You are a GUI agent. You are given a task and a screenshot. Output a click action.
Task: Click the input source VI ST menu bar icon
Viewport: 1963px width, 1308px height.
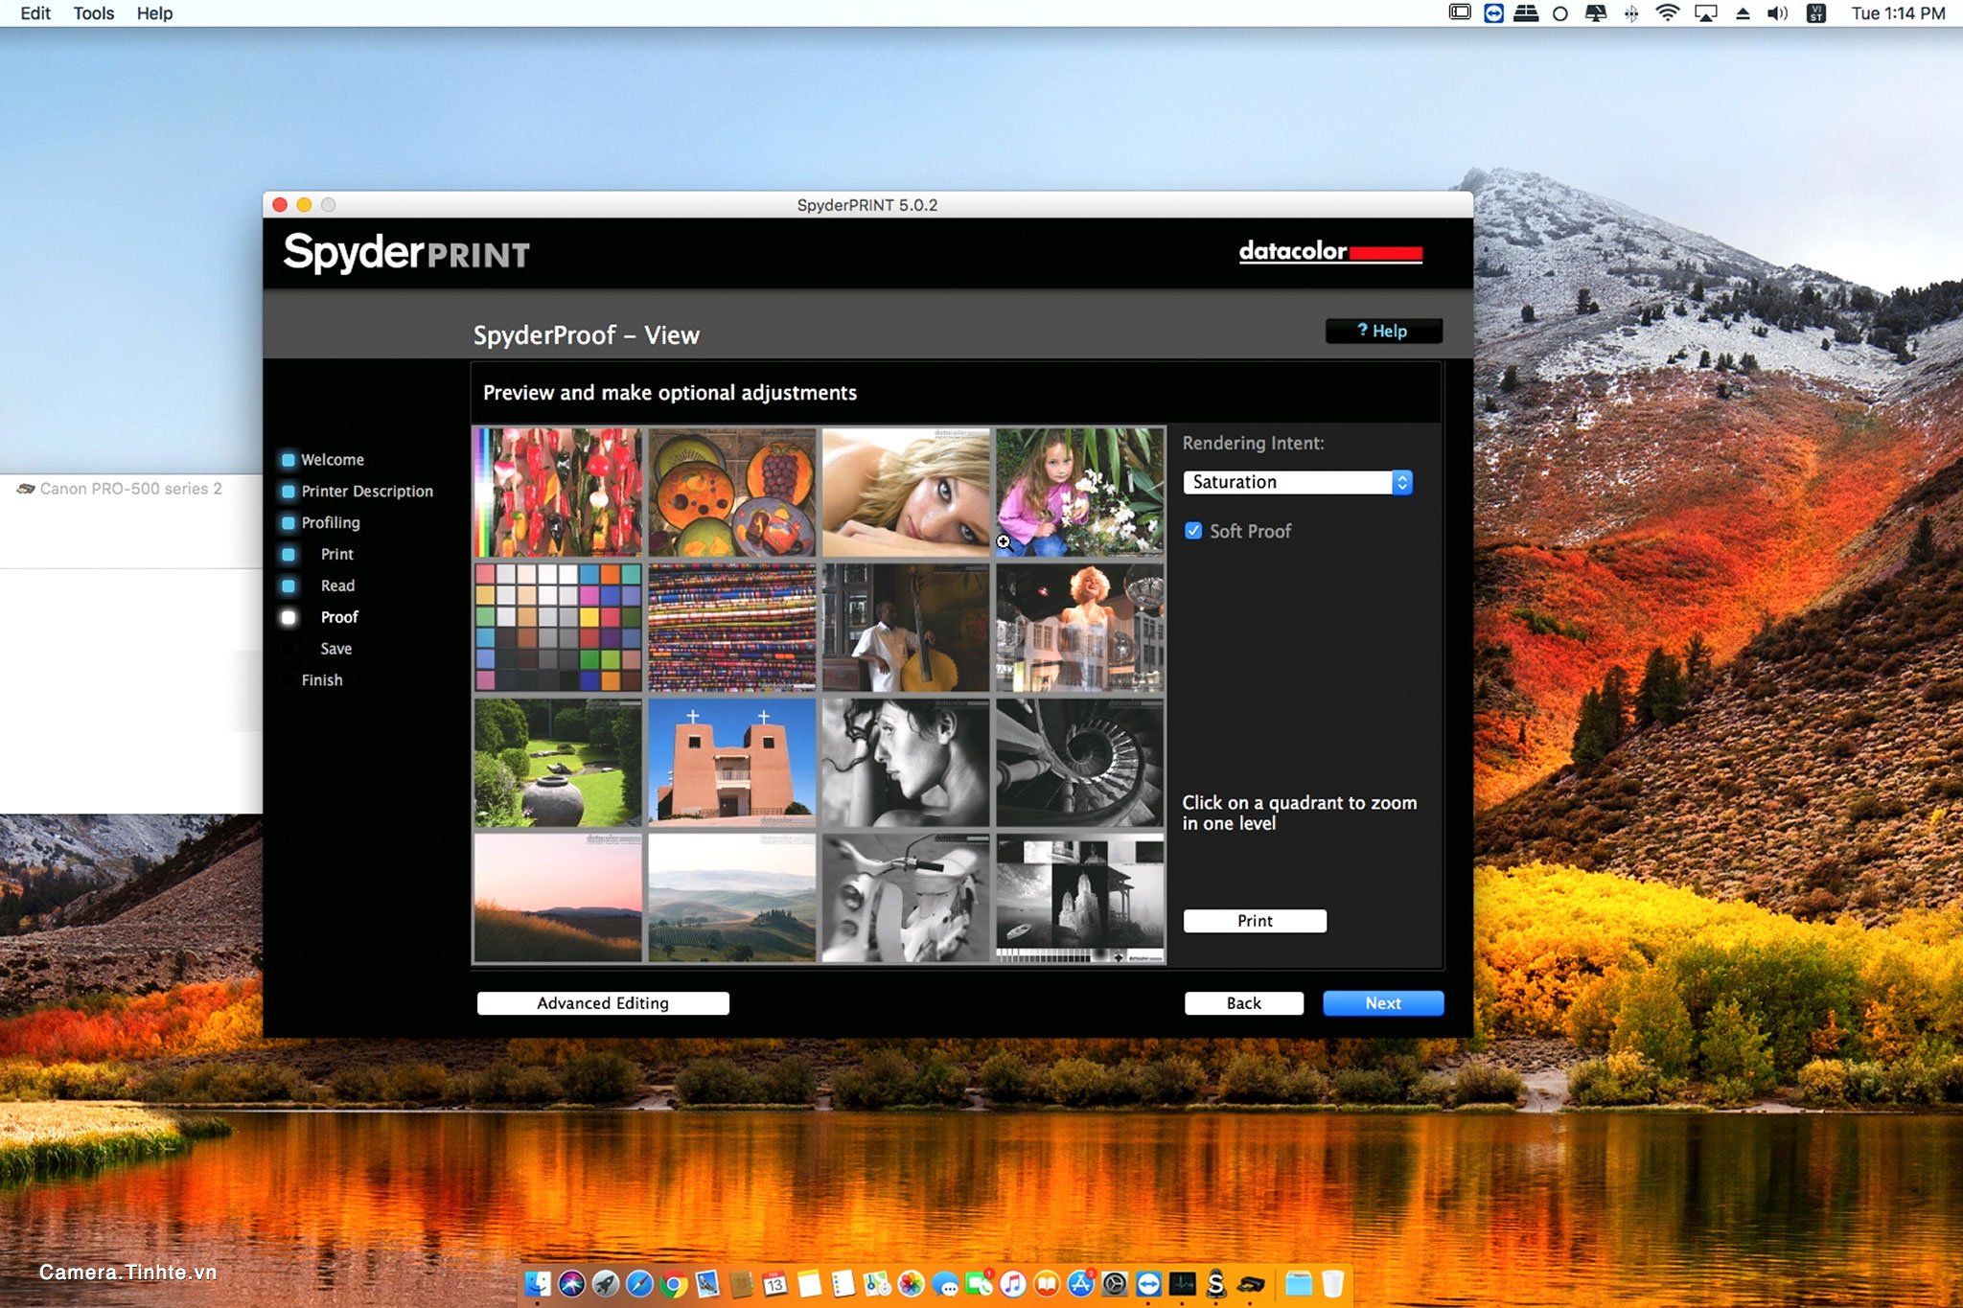pyautogui.click(x=1816, y=13)
